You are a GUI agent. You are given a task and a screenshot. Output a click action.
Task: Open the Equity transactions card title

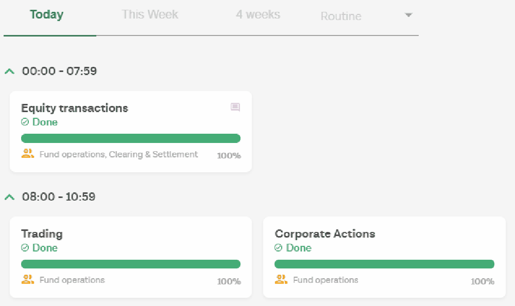[75, 108]
